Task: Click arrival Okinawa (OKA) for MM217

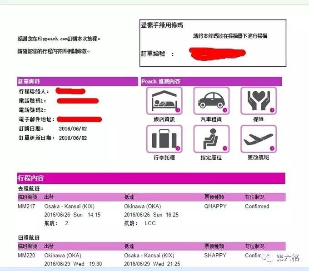Action: click(143, 206)
